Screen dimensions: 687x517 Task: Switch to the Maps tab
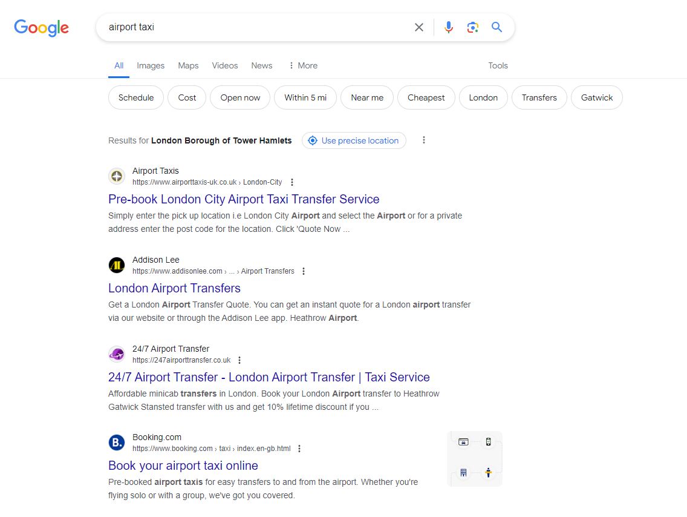pos(189,66)
